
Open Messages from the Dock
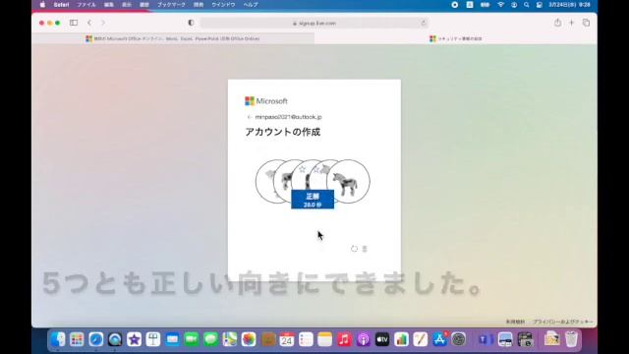coord(210,339)
